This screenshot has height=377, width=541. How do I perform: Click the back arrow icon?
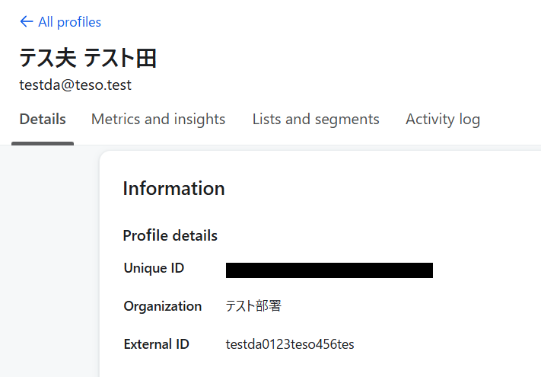tap(27, 22)
